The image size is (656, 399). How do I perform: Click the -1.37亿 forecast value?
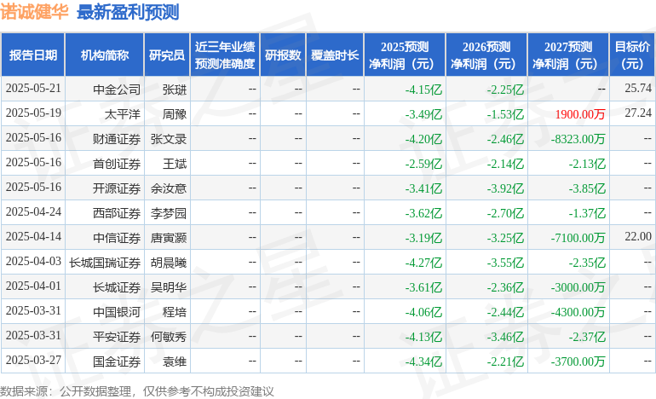(x=587, y=212)
